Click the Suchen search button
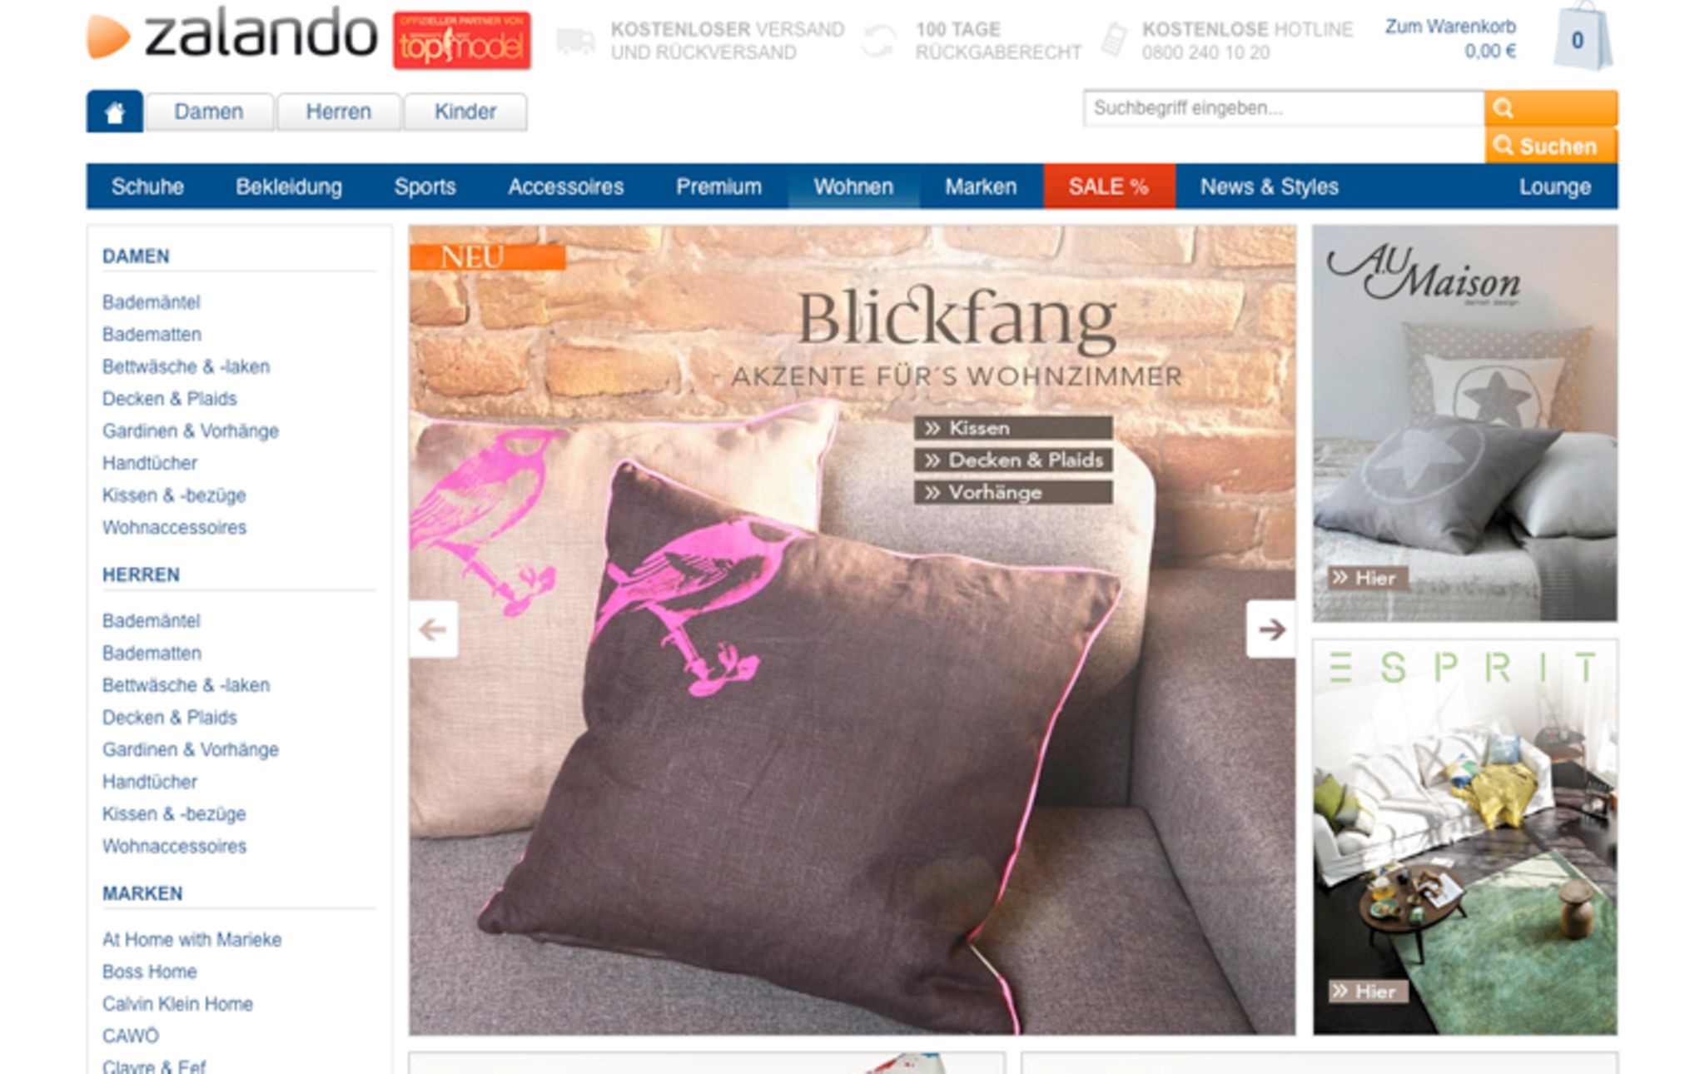This screenshot has width=1705, height=1074. 1550,146
